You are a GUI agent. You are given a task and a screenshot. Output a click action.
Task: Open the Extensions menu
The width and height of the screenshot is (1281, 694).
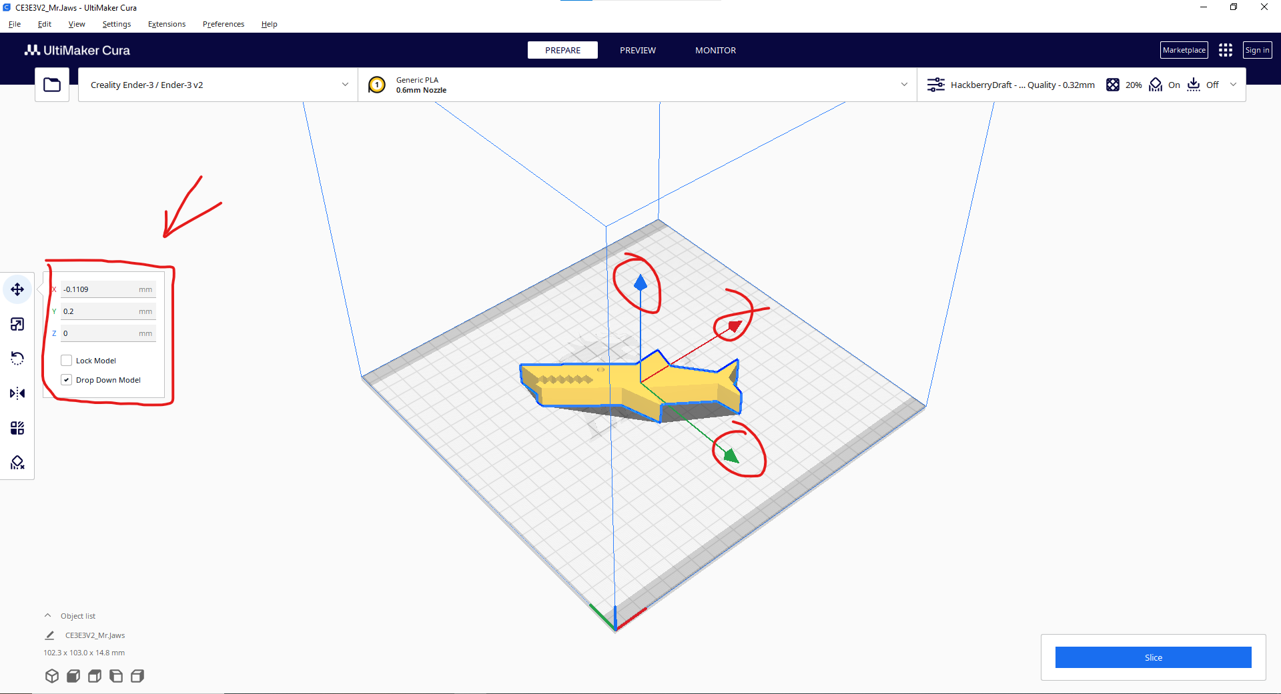(167, 24)
